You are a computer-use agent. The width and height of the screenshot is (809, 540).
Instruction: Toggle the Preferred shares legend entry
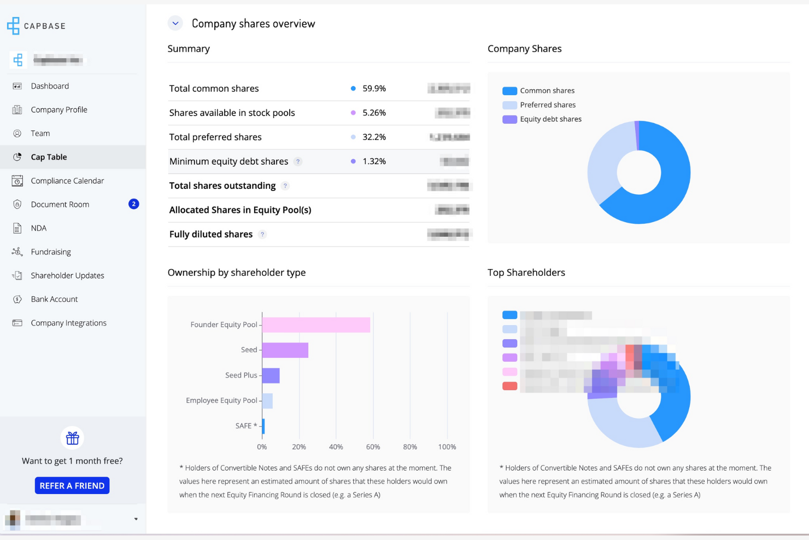click(x=547, y=104)
